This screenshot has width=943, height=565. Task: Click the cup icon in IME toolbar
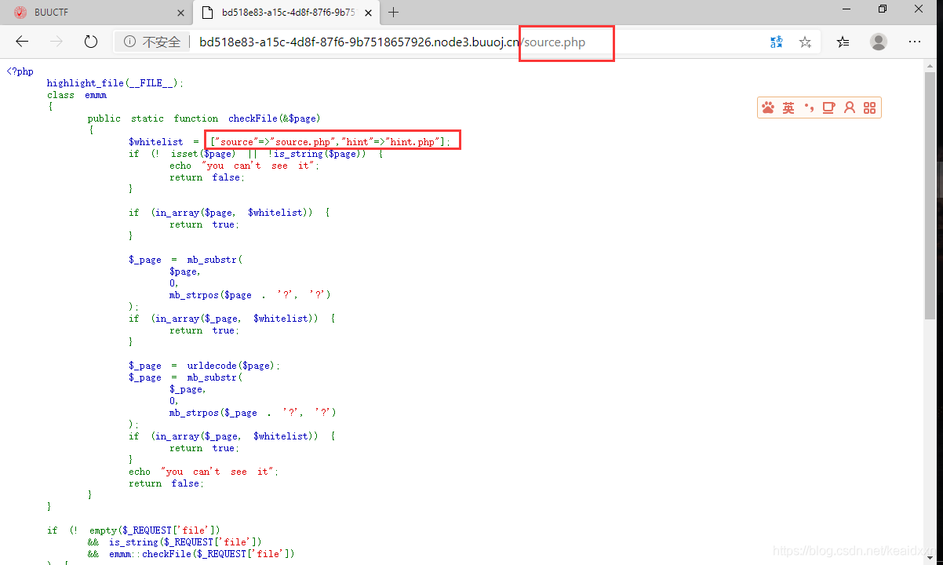[828, 108]
